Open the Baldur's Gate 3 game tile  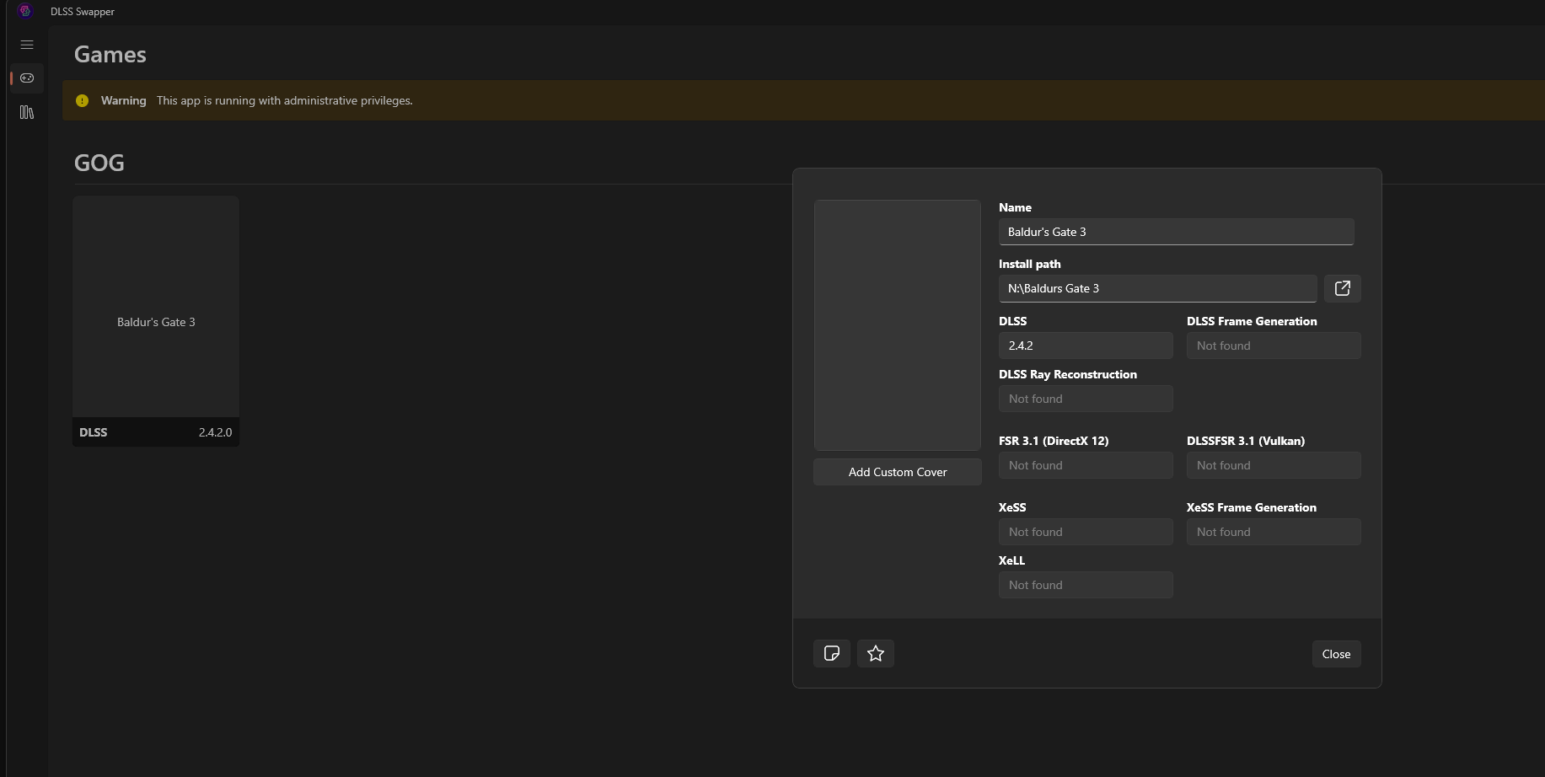[156, 320]
